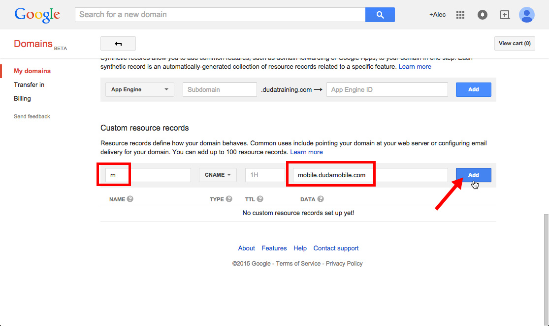Focus the Search for a new domain field
549x326 pixels.
(x=220, y=15)
